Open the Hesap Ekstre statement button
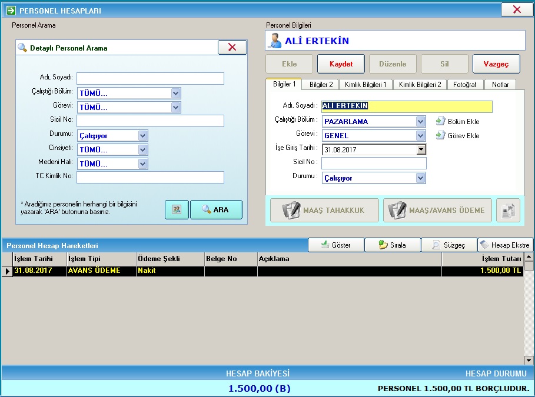 pyautogui.click(x=506, y=245)
